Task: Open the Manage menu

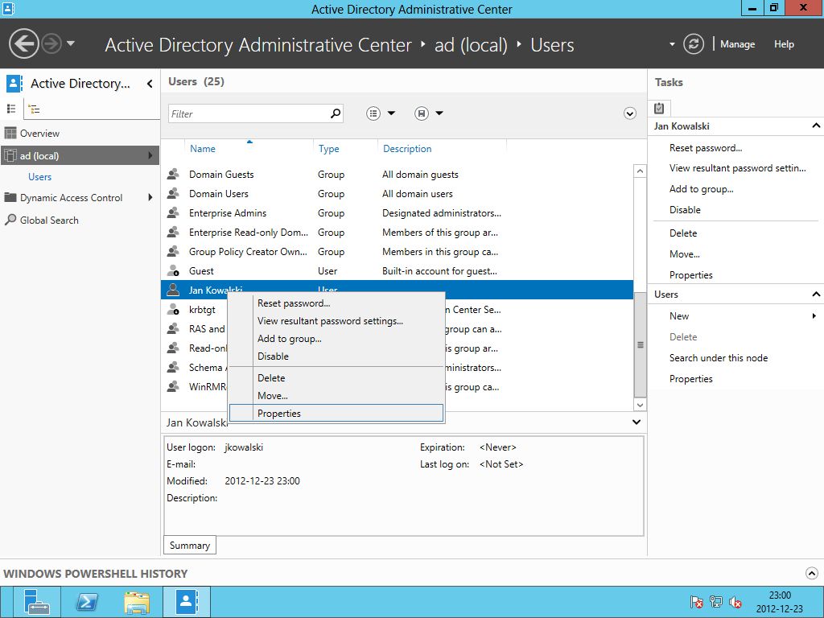Action: 737,44
